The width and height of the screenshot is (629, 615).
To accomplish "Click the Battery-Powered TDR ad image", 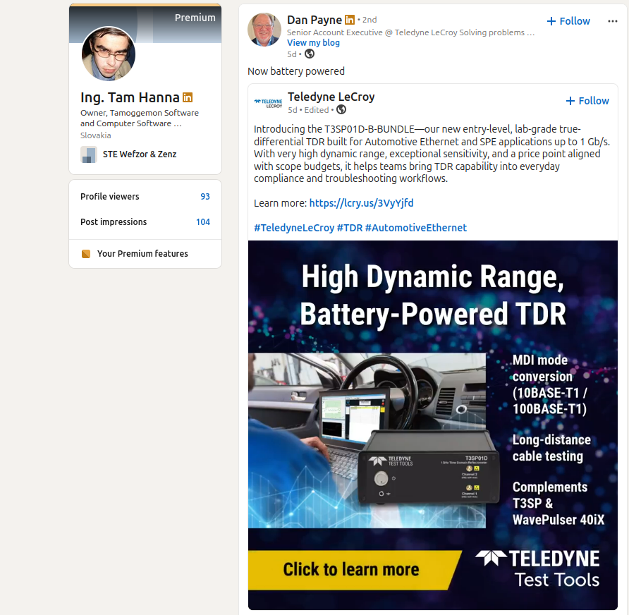I will 432,425.
